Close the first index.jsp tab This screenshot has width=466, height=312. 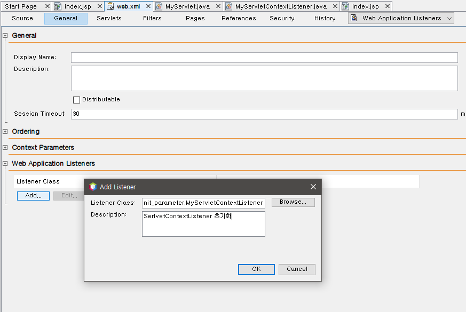(x=100, y=6)
